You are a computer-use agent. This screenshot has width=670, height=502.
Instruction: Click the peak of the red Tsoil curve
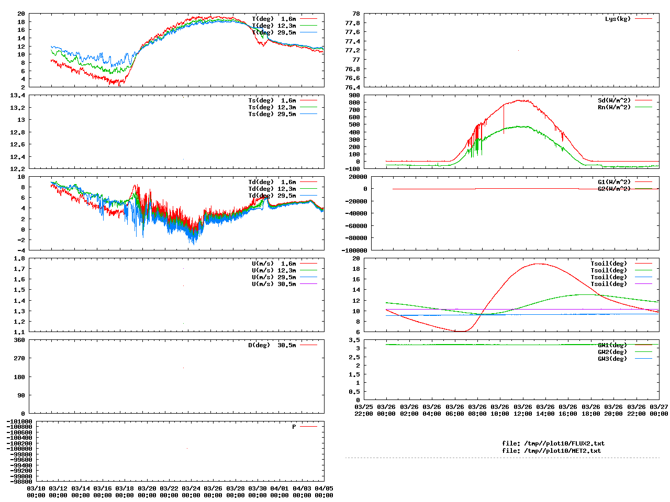[538, 264]
